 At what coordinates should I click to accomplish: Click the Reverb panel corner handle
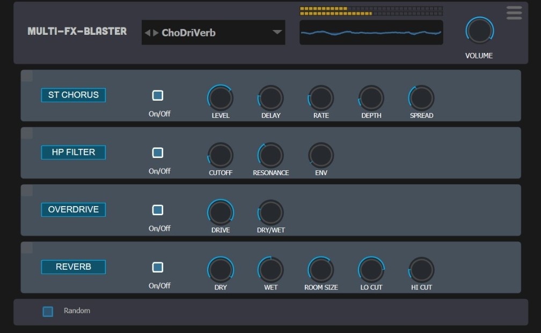tap(27, 248)
